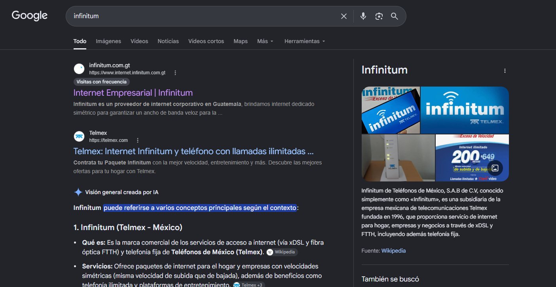
Task: Expand the Más dropdown menu
Action: pyautogui.click(x=265, y=41)
